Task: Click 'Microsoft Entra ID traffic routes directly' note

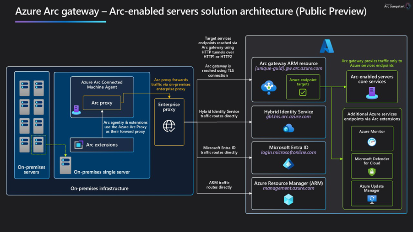Action: click(x=219, y=150)
